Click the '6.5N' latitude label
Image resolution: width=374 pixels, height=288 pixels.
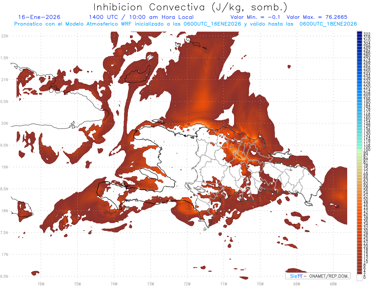5,276
